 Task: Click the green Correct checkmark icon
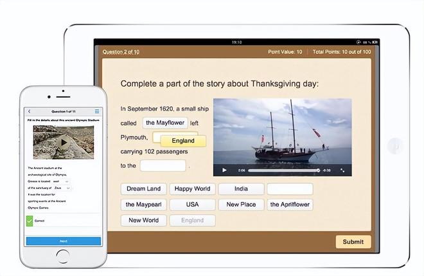pos(30,221)
